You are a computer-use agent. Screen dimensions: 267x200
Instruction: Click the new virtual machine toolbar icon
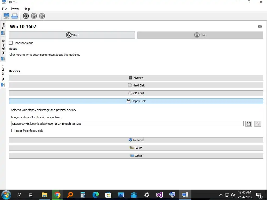(x=7, y=16)
